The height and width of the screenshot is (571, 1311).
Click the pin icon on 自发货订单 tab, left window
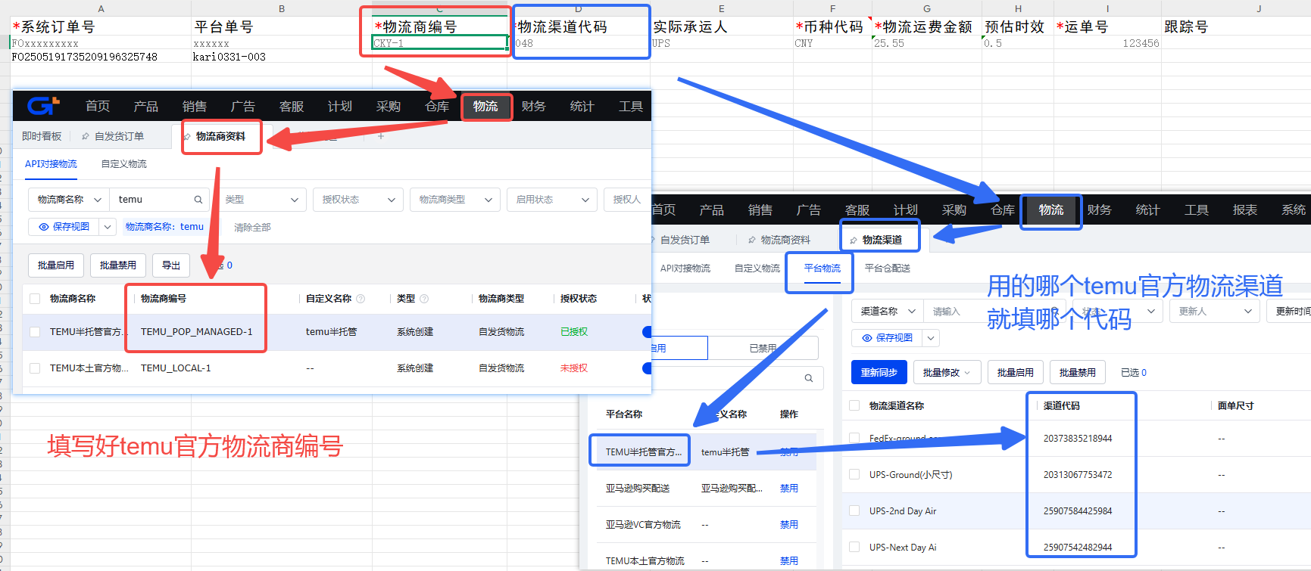(x=86, y=137)
